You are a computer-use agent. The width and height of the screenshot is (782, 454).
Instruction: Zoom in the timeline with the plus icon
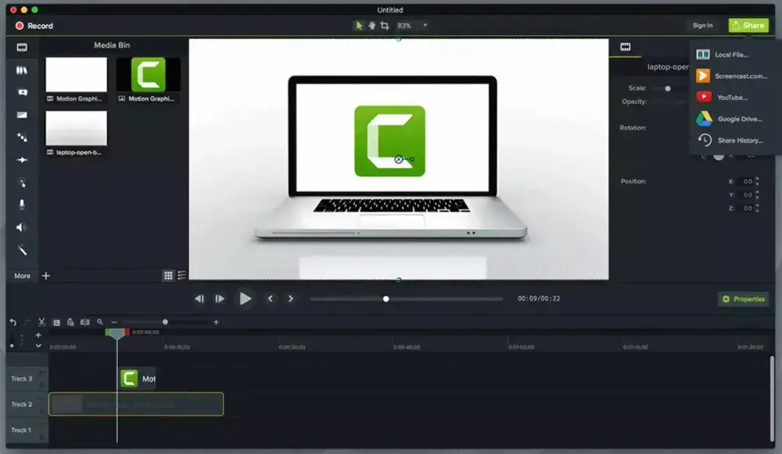point(216,323)
